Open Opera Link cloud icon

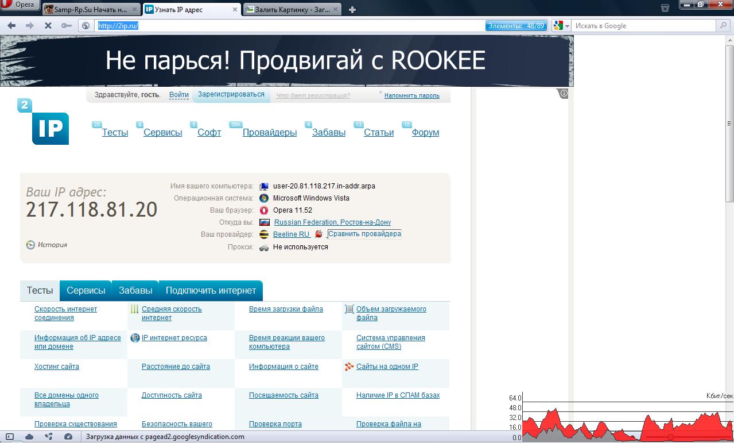click(29, 437)
